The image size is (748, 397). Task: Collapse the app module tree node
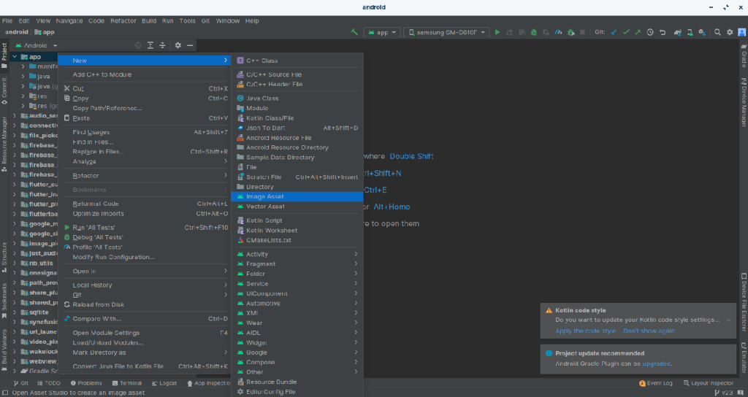[15, 56]
